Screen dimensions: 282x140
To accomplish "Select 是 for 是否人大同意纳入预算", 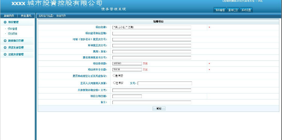I will [114, 83].
